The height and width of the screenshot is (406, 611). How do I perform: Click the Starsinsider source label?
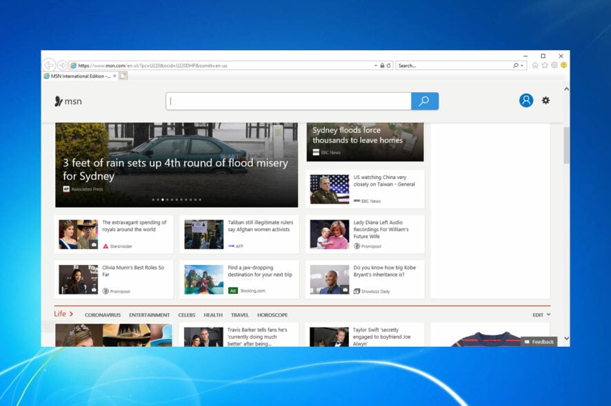121,246
